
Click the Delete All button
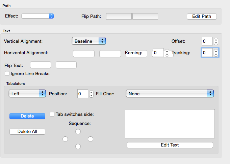coord(27,132)
